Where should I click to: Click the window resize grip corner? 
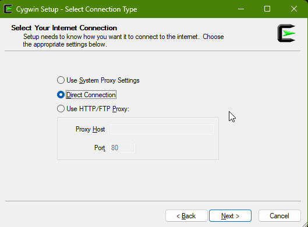pyautogui.click(x=305, y=224)
